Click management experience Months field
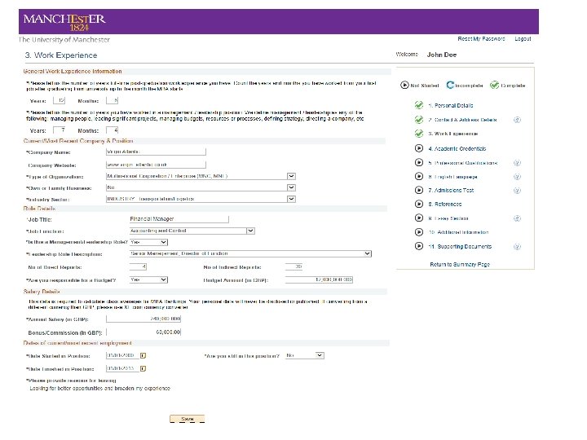This screenshot has height=440, width=587. click(113, 130)
